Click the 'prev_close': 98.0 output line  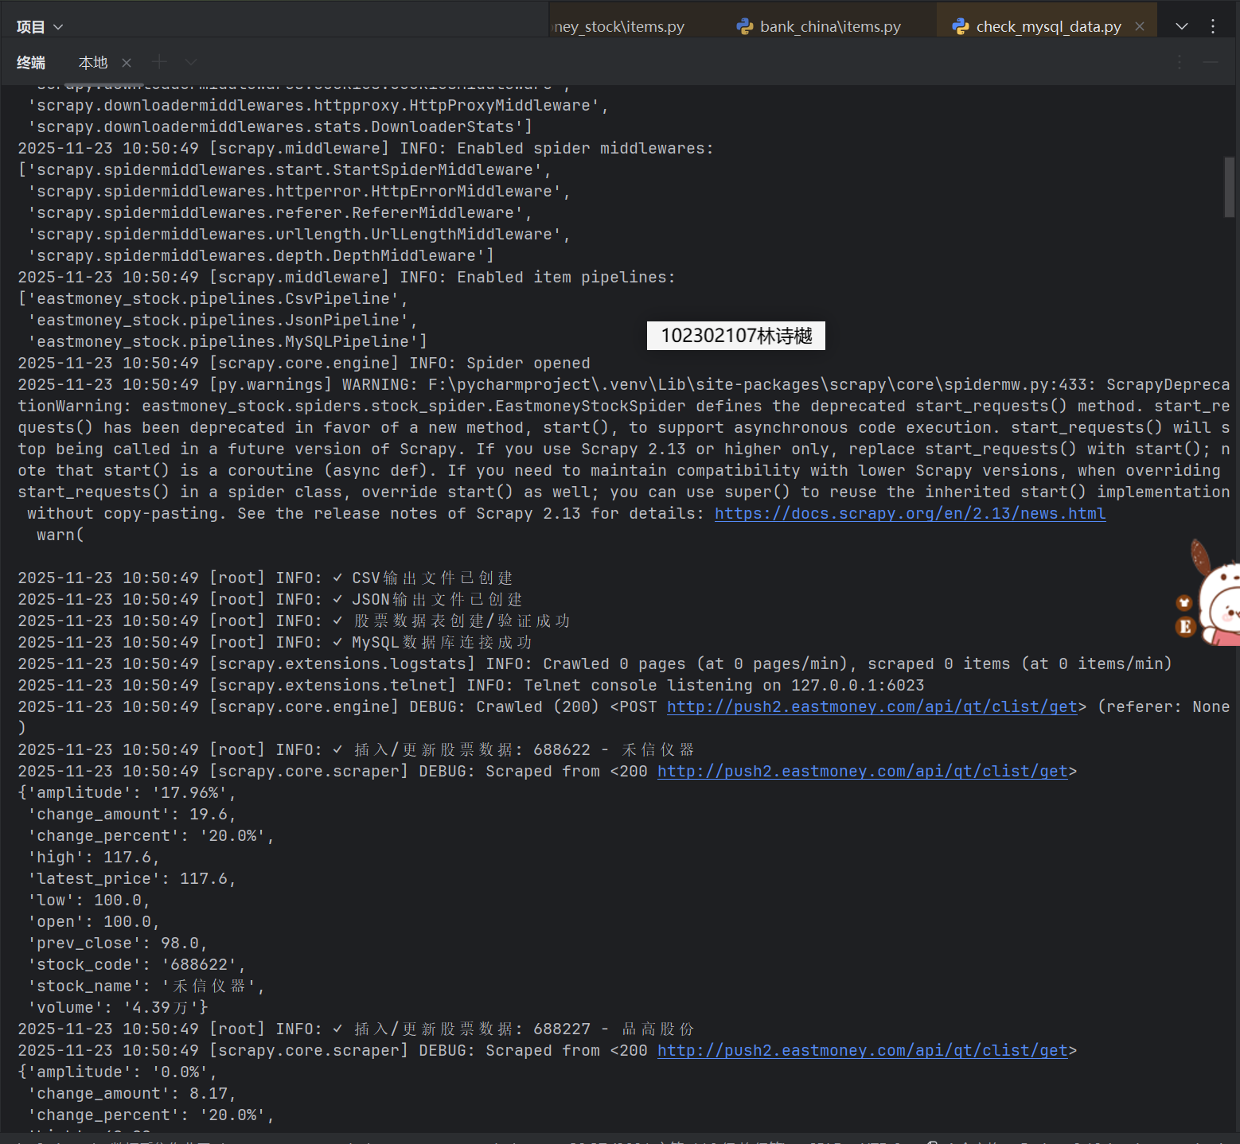pyautogui.click(x=117, y=943)
